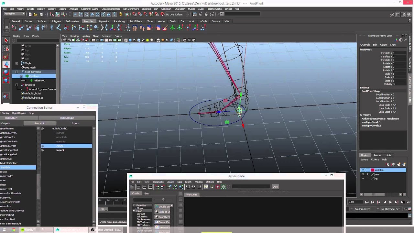Screen dimensions: 414x233
Task: Collapse Foot_Controller node in Outliner
Action: [x=17, y=72]
